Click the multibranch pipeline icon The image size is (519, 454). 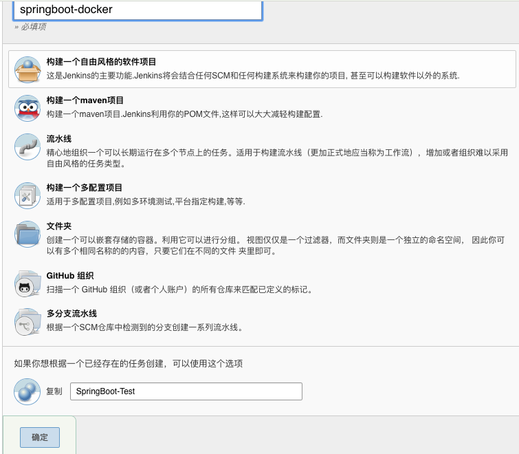pyautogui.click(x=27, y=321)
